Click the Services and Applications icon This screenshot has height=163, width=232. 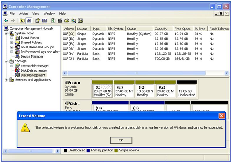(12, 80)
